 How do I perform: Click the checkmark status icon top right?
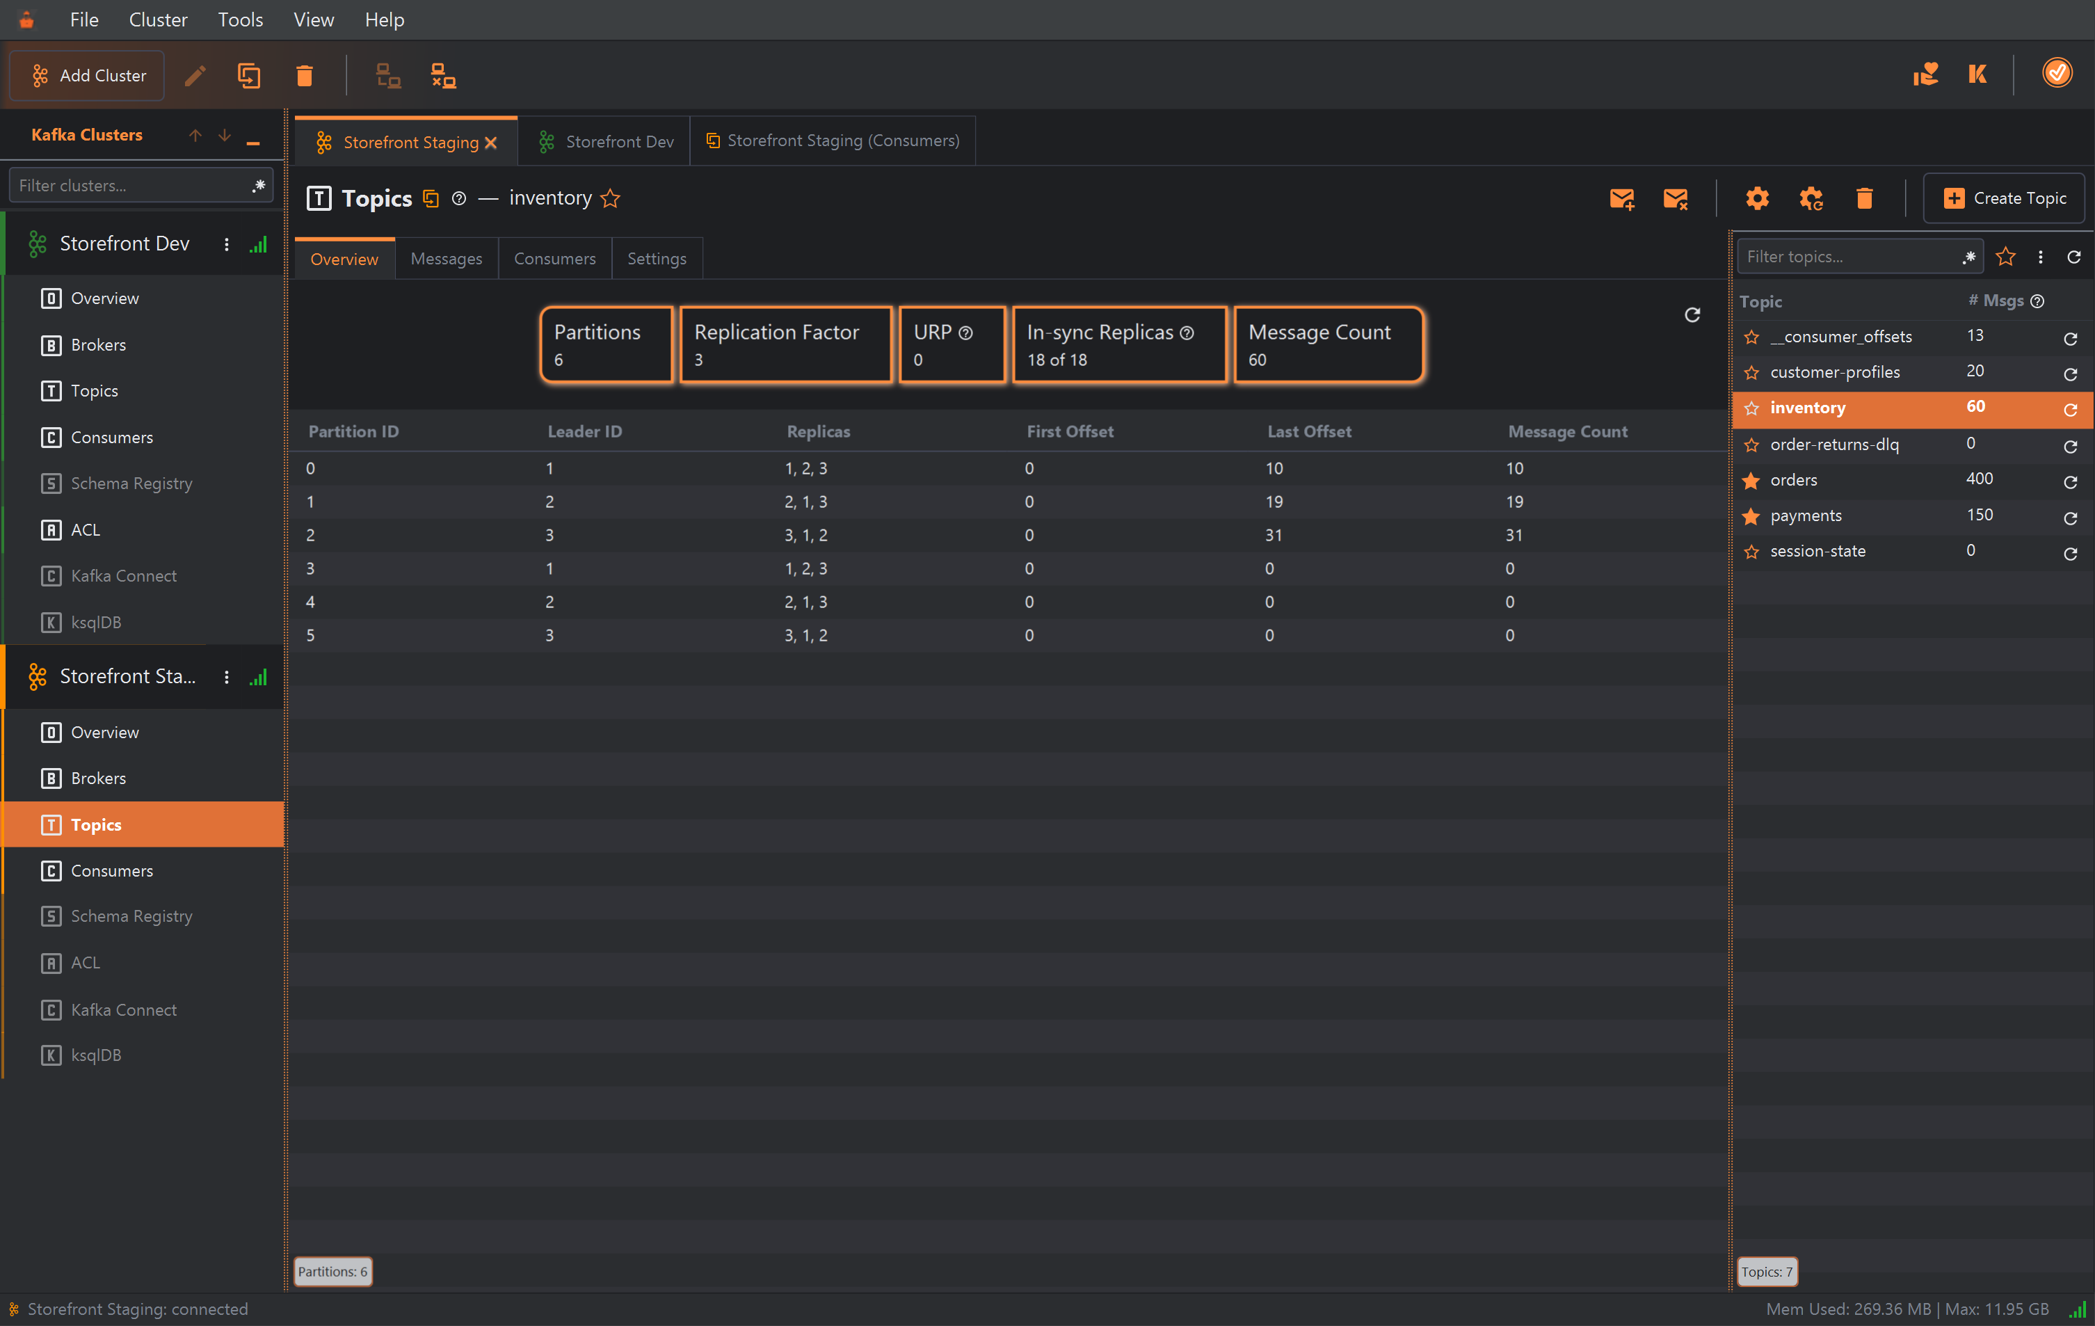coord(2057,73)
